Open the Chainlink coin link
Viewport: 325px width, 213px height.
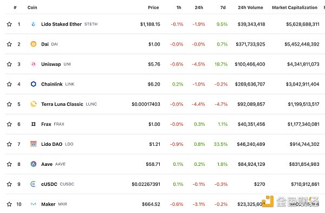pos(52,84)
